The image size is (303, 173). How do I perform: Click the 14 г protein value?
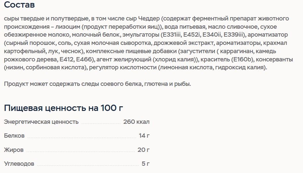(144, 136)
